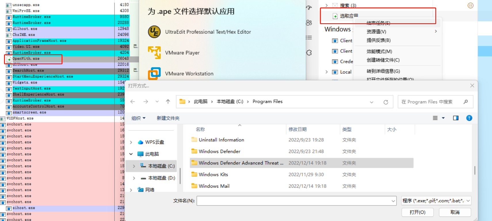492x221 pixels.
Task: Click the Windows Kits folder icon
Action: click(x=194, y=174)
